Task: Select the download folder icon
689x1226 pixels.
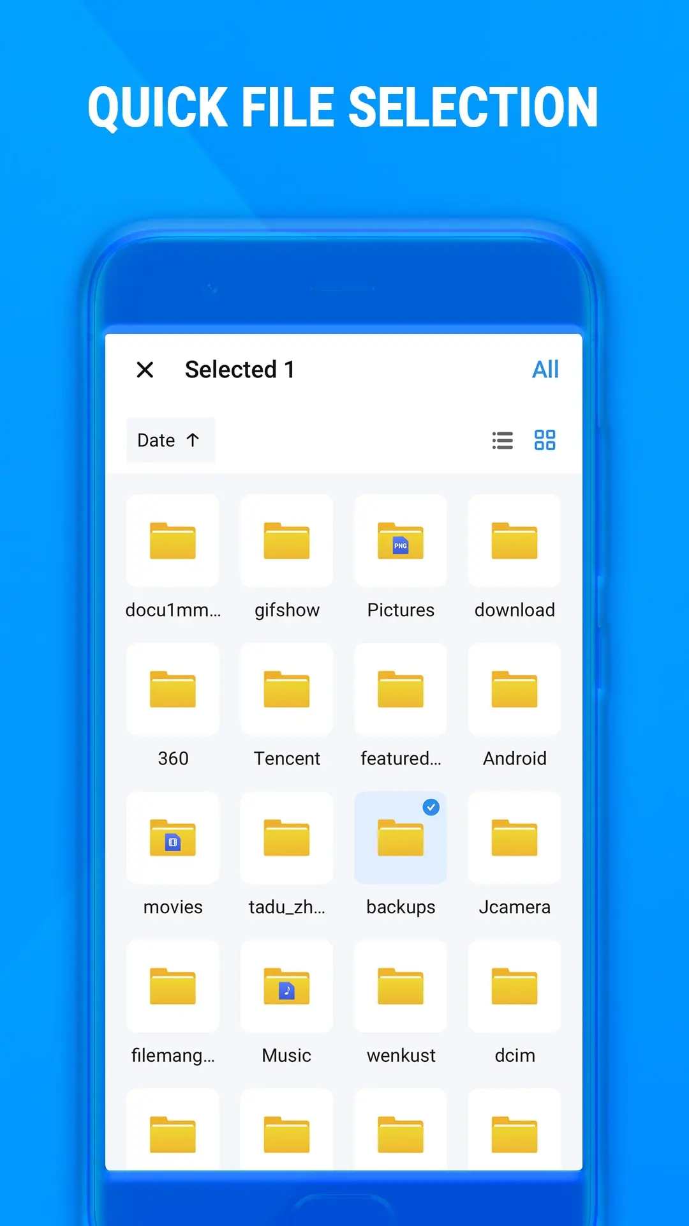Action: pos(514,541)
